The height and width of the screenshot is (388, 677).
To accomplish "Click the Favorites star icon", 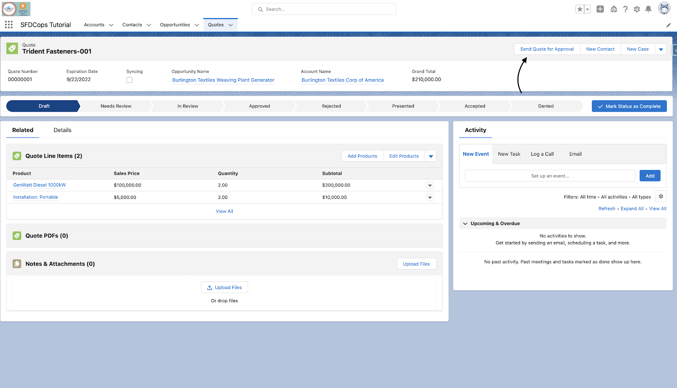I will [x=580, y=9].
